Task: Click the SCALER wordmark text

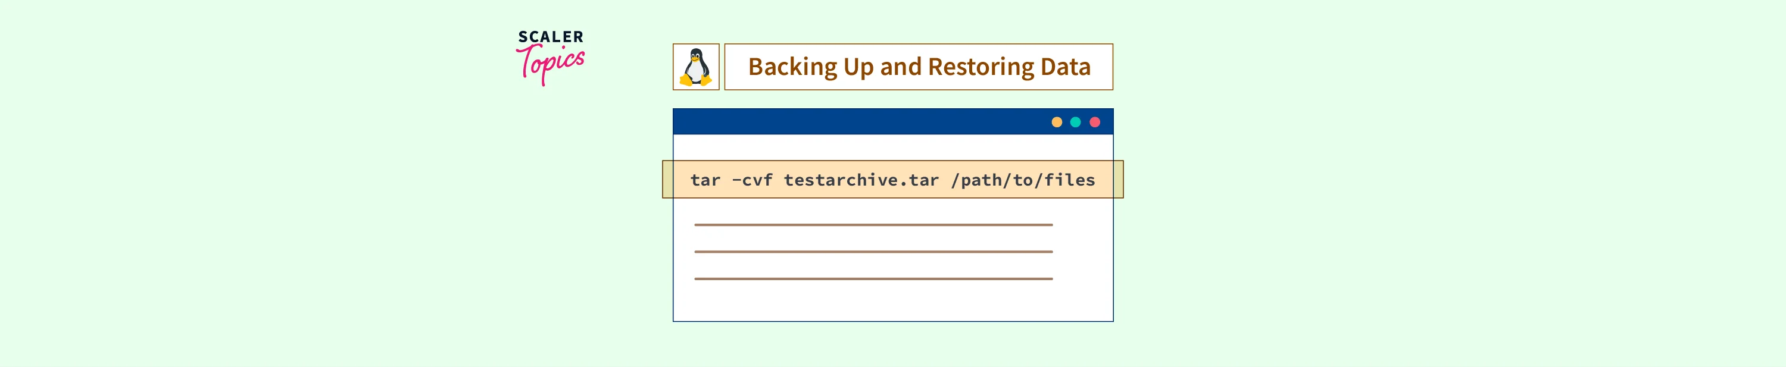Action: coord(551,37)
